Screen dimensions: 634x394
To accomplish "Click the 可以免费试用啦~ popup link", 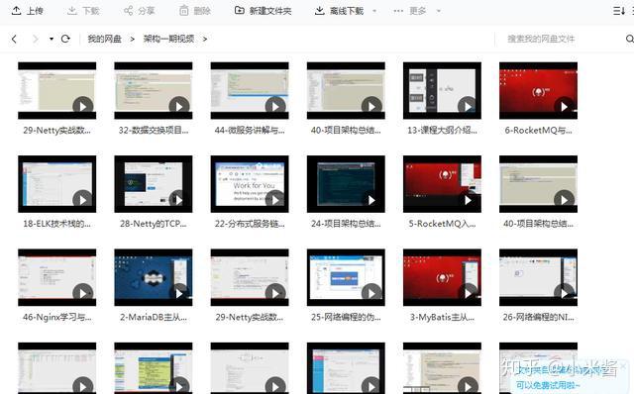I will click(548, 385).
